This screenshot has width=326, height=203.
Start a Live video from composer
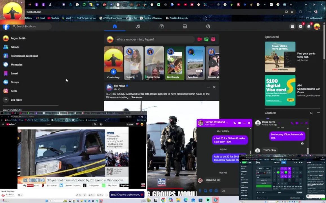[x=199, y=39]
